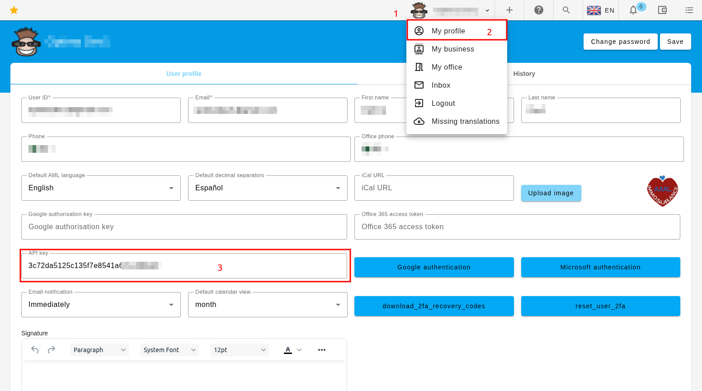The height and width of the screenshot is (391, 702).
Task: Click the AML Immosurance heart logo image
Action: [x=663, y=191]
